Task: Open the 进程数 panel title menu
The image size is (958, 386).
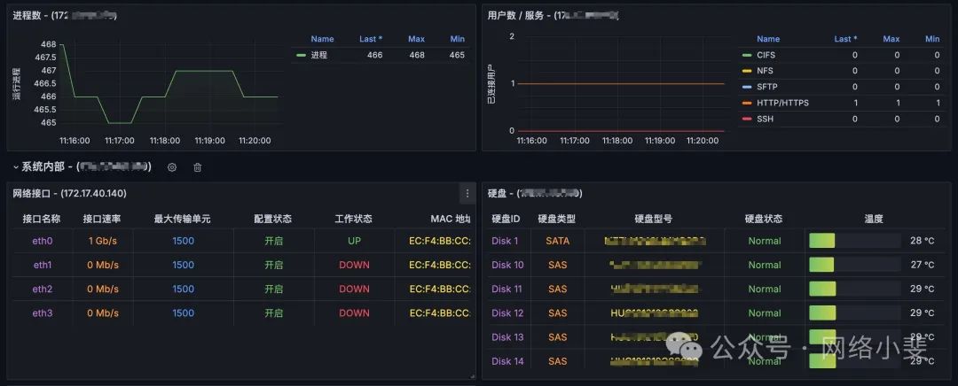Action: point(64,16)
